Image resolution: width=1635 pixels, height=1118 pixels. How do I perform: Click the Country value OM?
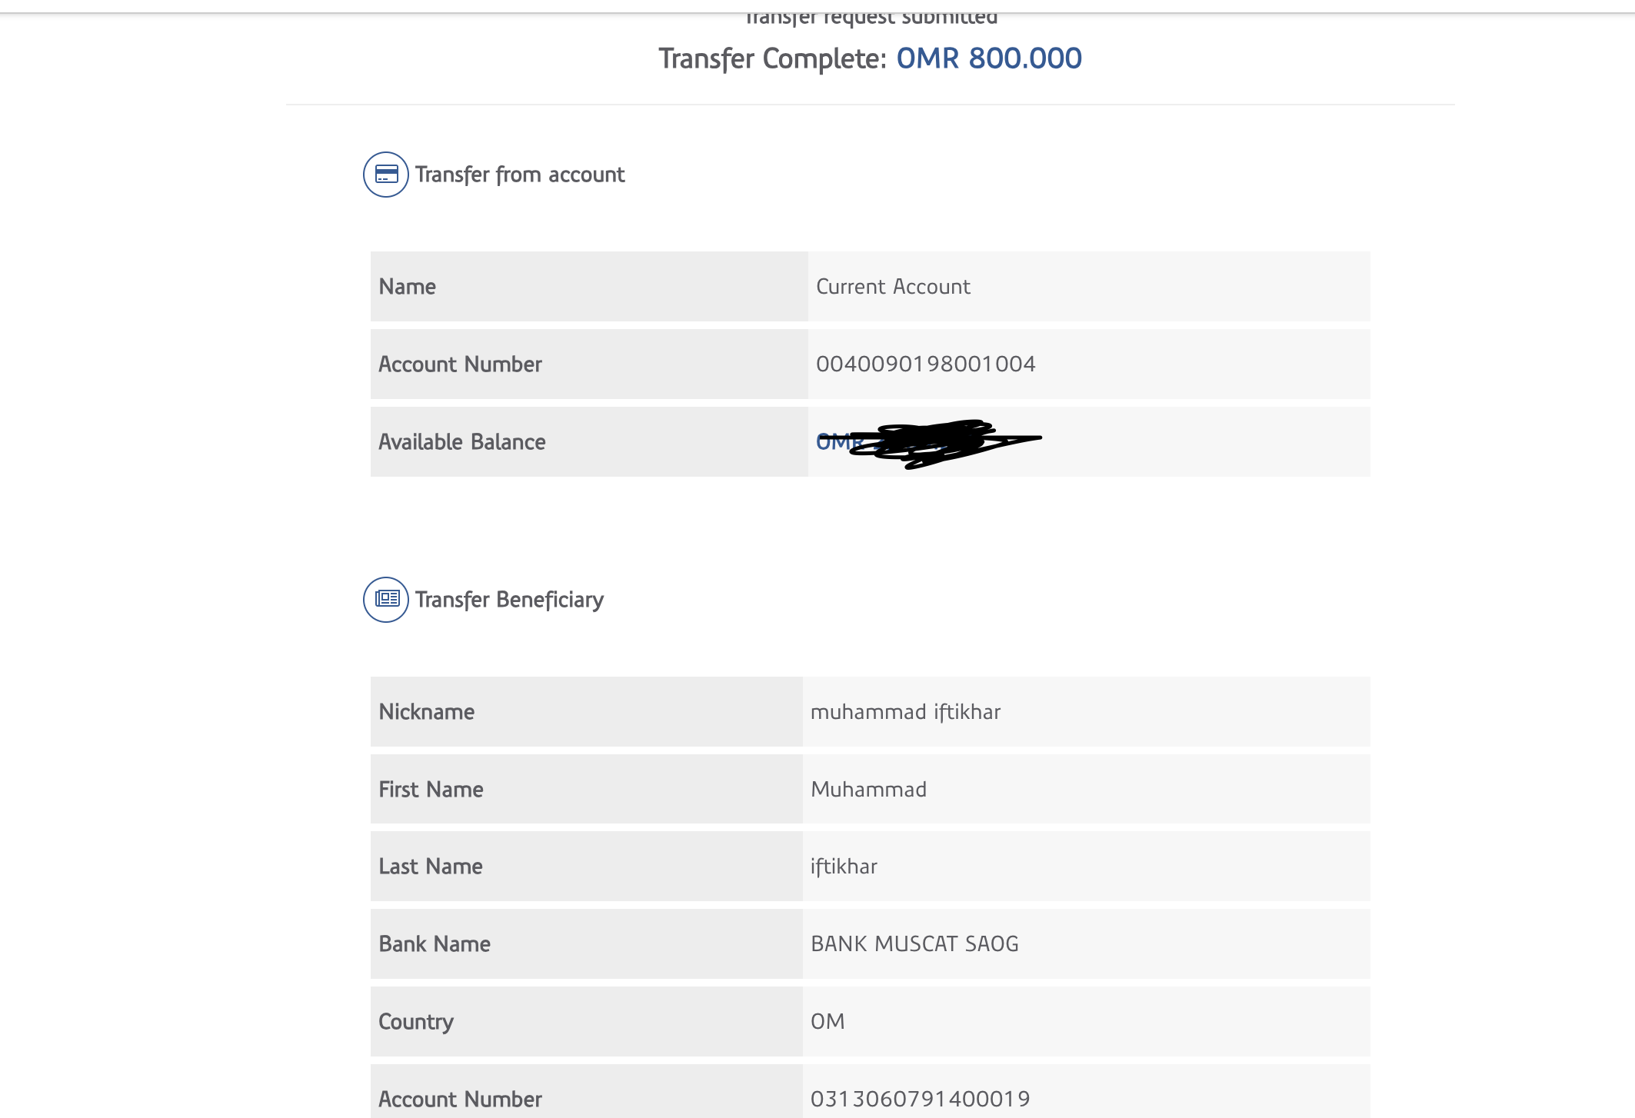(x=827, y=1021)
